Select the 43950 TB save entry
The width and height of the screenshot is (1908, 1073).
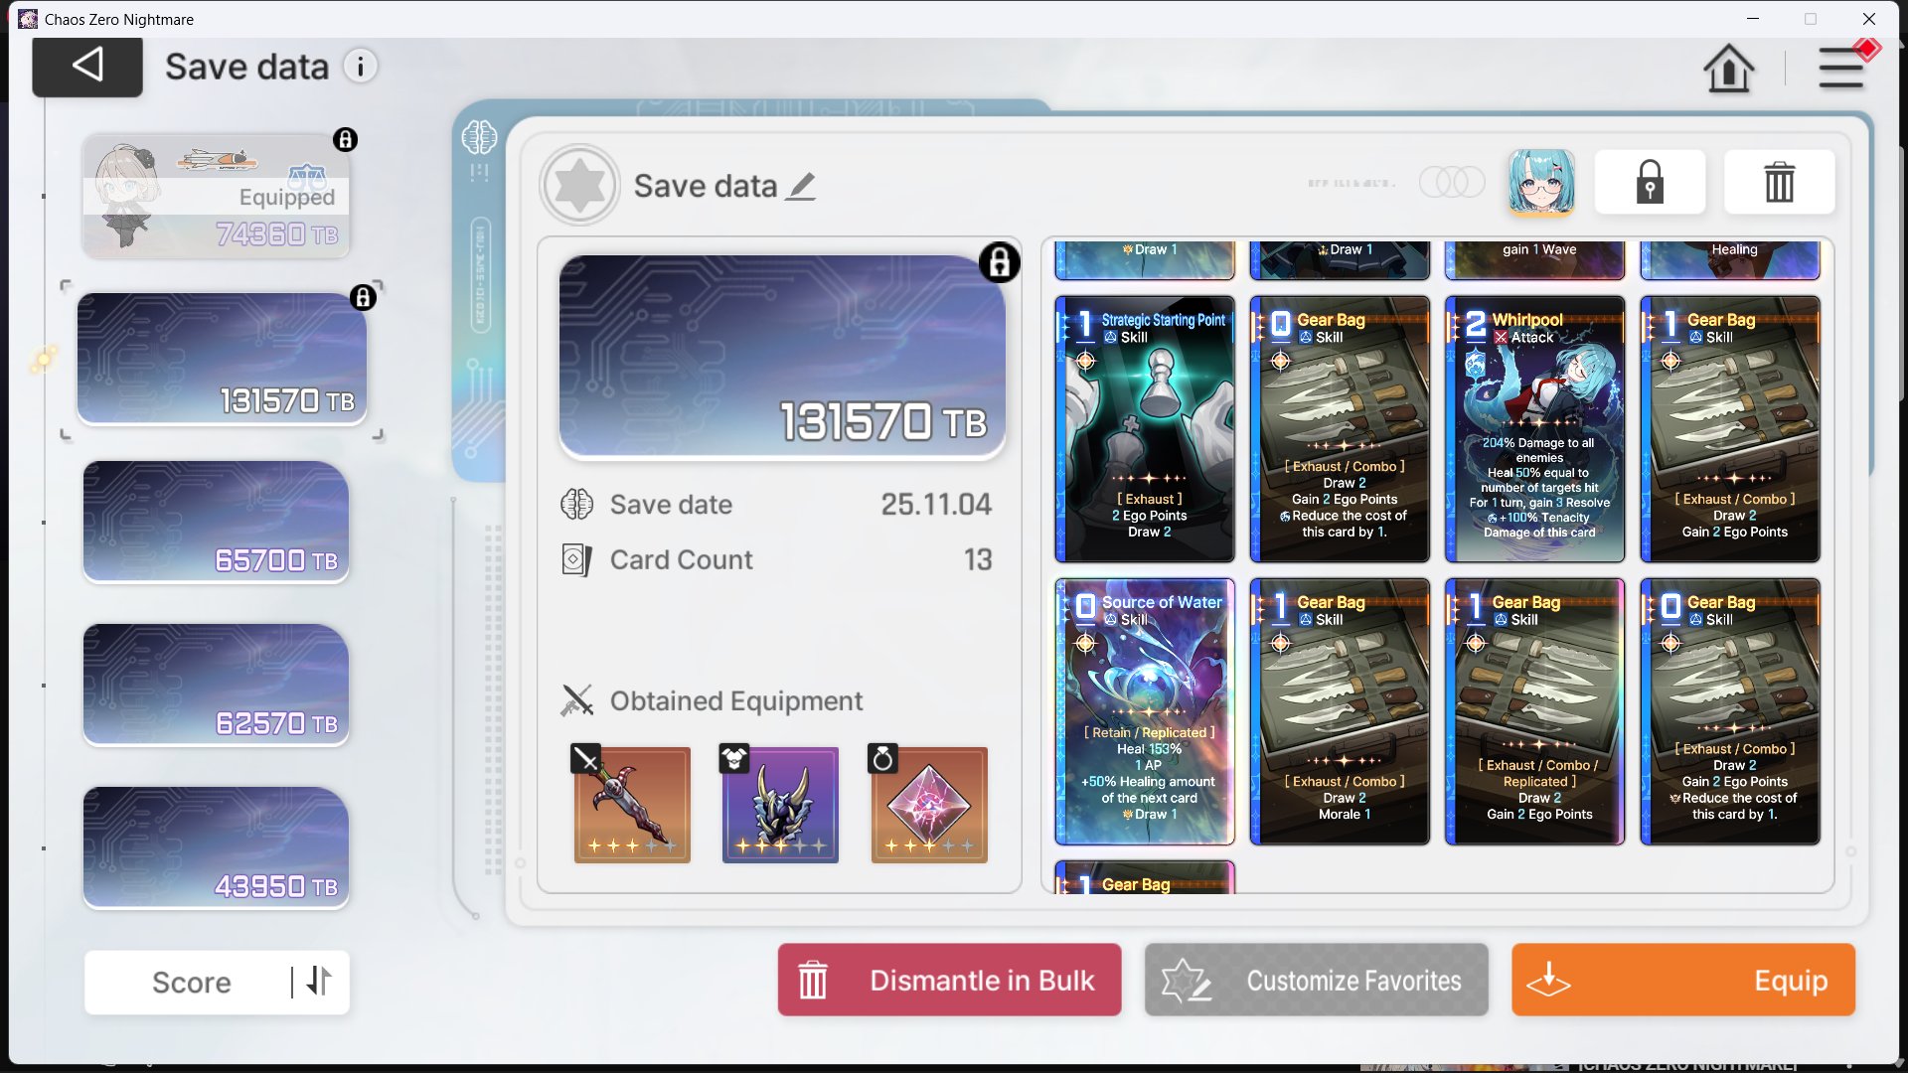[216, 847]
